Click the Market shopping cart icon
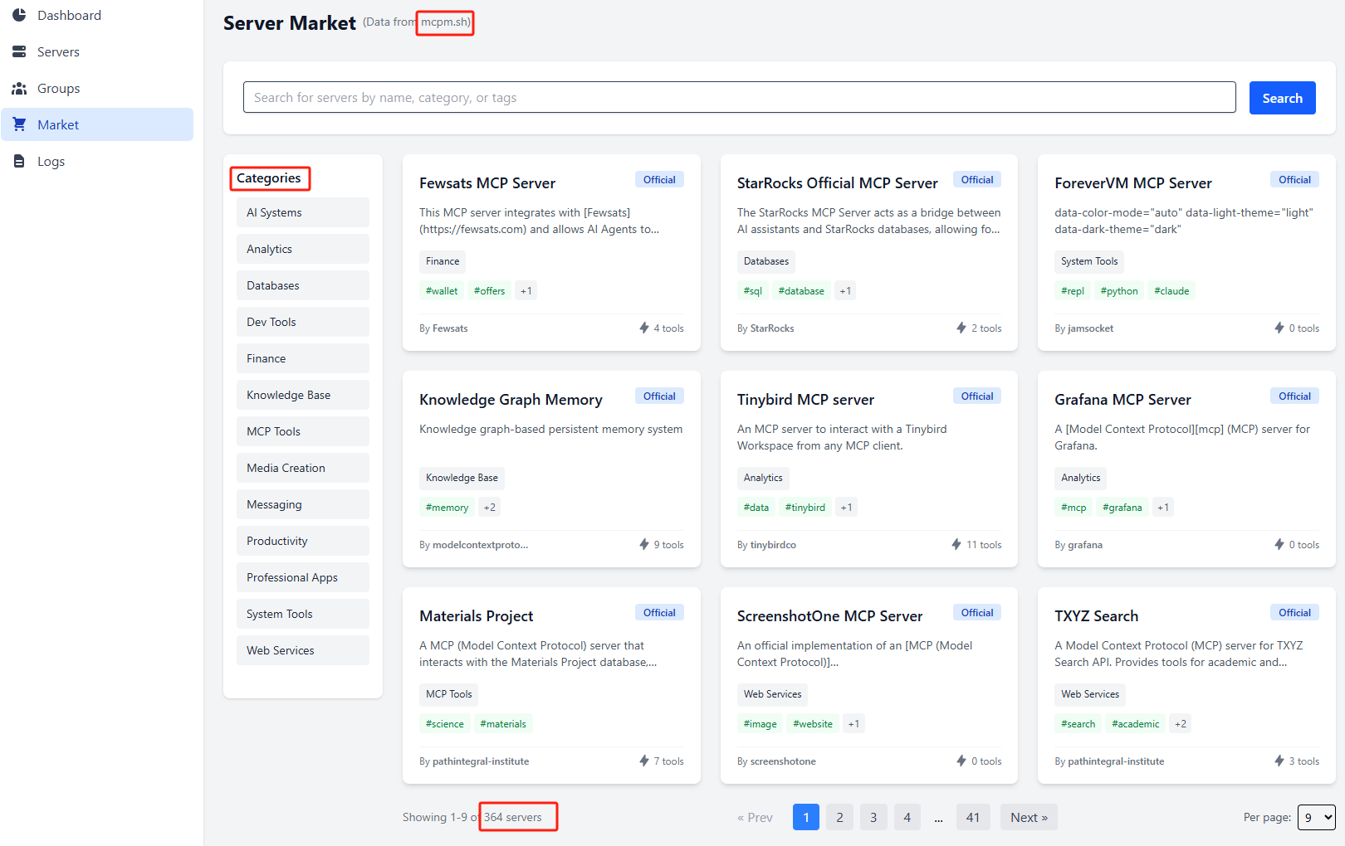 click(x=19, y=124)
